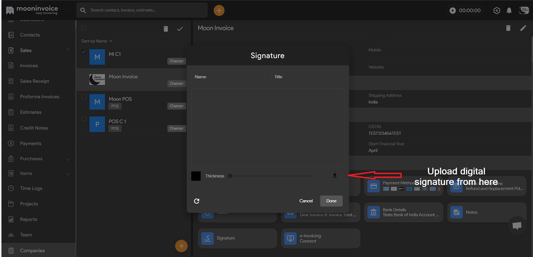Add a new company with orange plus button
Viewport: 533px width, 257px height.
[181, 246]
